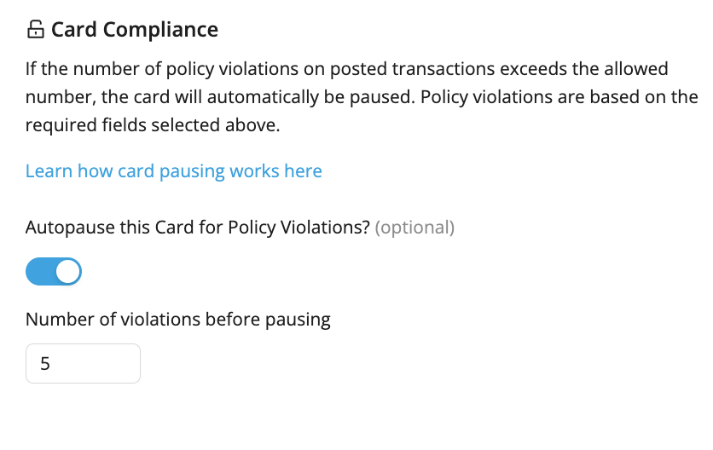Click the gray (optional) text
Image resolution: width=713 pixels, height=450 pixels.
[x=414, y=228]
